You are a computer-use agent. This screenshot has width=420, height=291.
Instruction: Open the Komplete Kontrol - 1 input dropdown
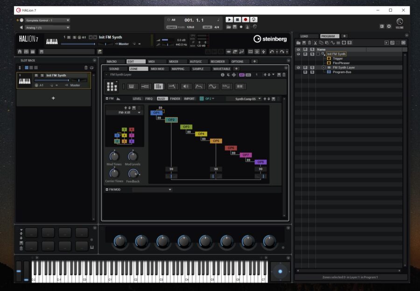(x=47, y=21)
